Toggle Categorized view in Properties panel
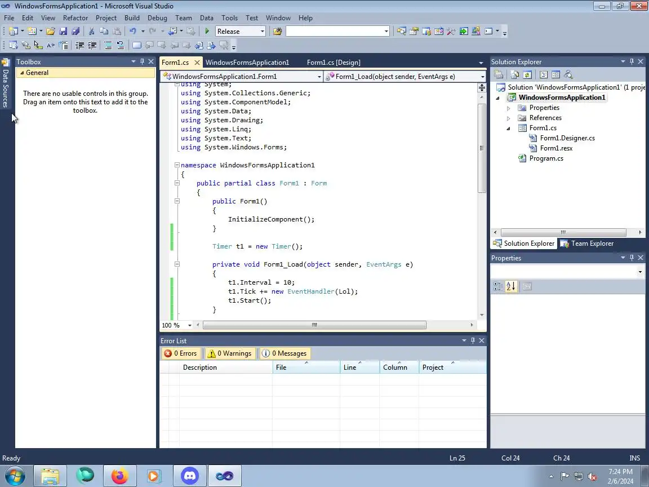This screenshot has width=649, height=487. point(498,286)
